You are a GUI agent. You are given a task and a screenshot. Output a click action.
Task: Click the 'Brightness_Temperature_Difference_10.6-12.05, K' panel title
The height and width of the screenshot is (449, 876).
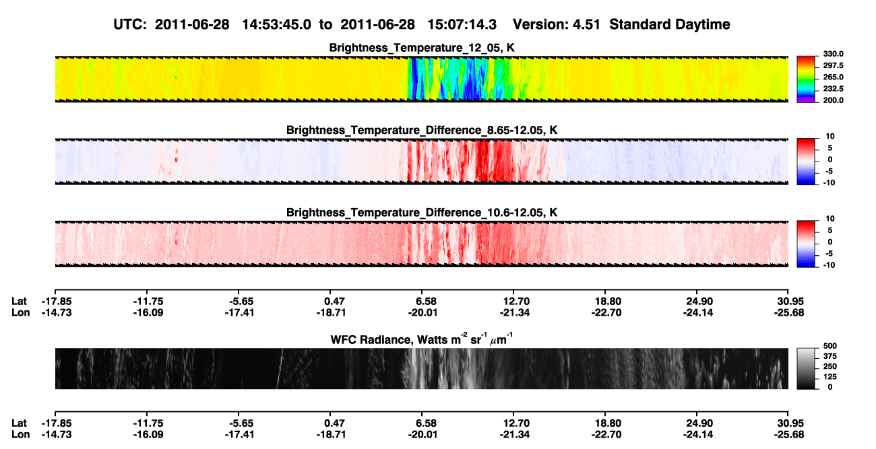(x=422, y=213)
